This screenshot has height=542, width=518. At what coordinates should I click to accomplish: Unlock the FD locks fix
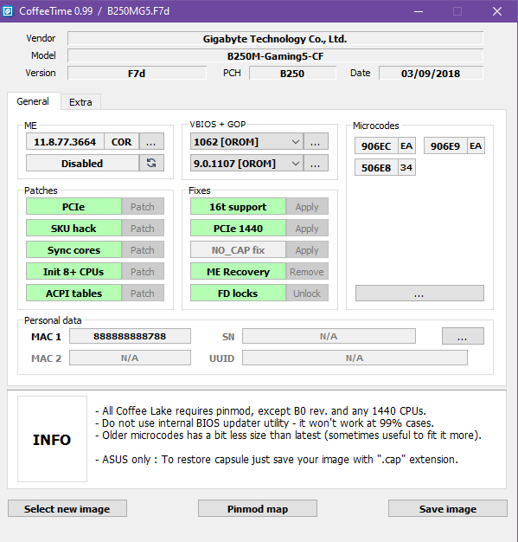[307, 294]
